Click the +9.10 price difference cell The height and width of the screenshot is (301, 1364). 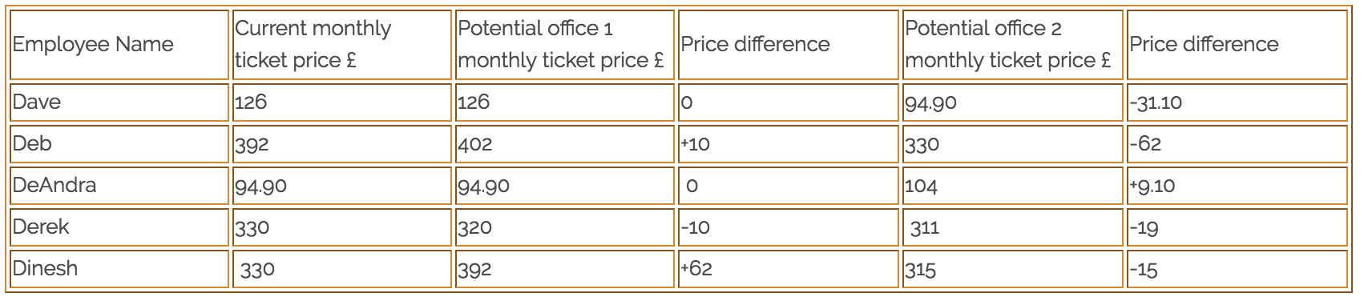[1237, 186]
